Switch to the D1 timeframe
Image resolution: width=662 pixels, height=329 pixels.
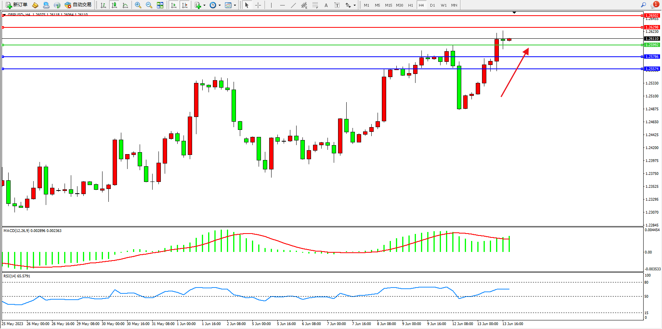[432, 5]
